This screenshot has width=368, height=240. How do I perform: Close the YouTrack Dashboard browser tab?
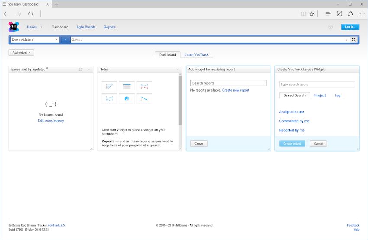(48, 4)
